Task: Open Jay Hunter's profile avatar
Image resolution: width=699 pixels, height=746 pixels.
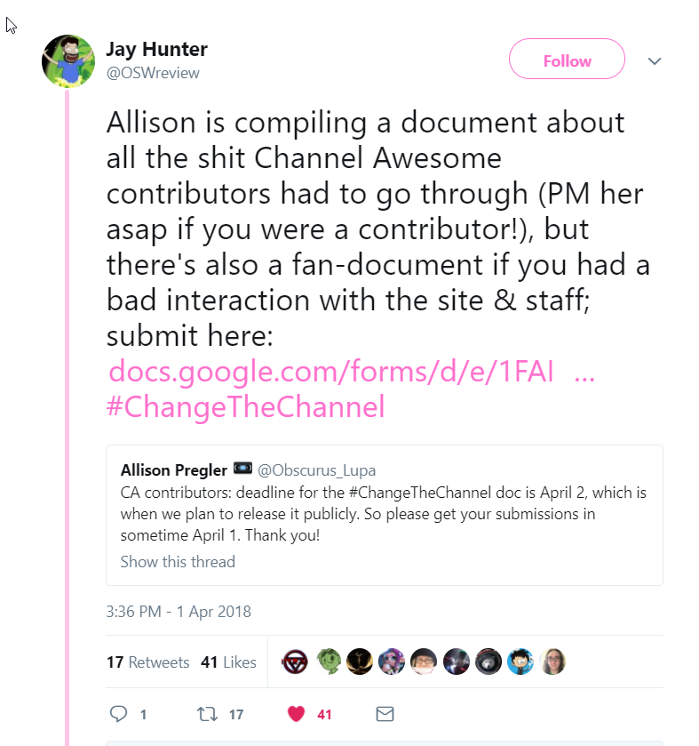Action: (x=68, y=61)
